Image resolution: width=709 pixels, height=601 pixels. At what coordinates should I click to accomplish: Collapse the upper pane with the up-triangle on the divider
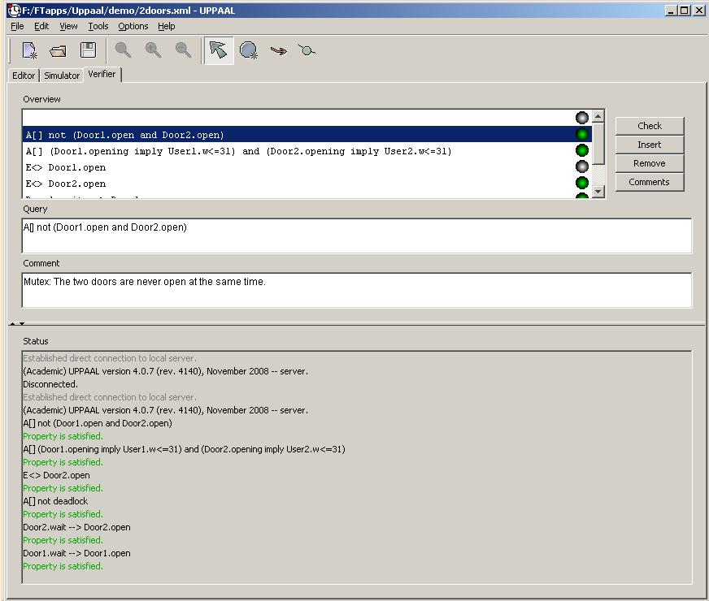13,323
